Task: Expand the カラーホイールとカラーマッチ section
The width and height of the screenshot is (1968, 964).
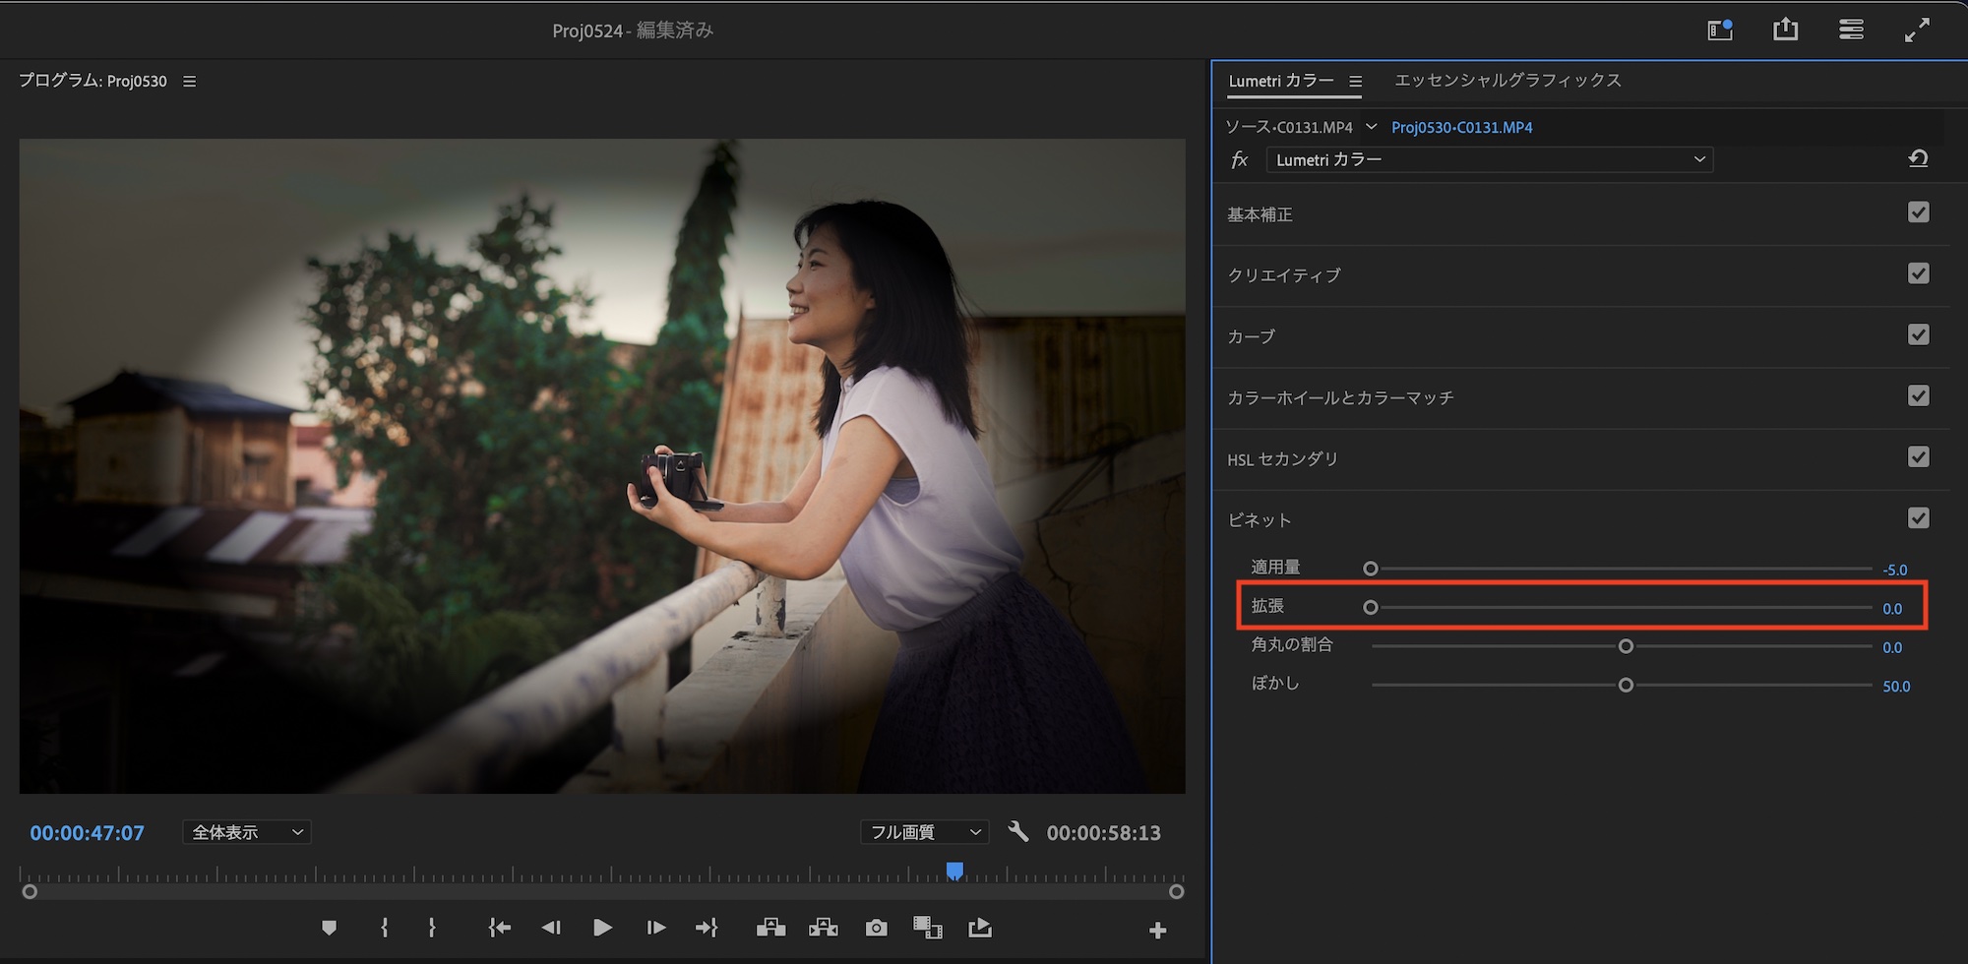Action: [1340, 397]
